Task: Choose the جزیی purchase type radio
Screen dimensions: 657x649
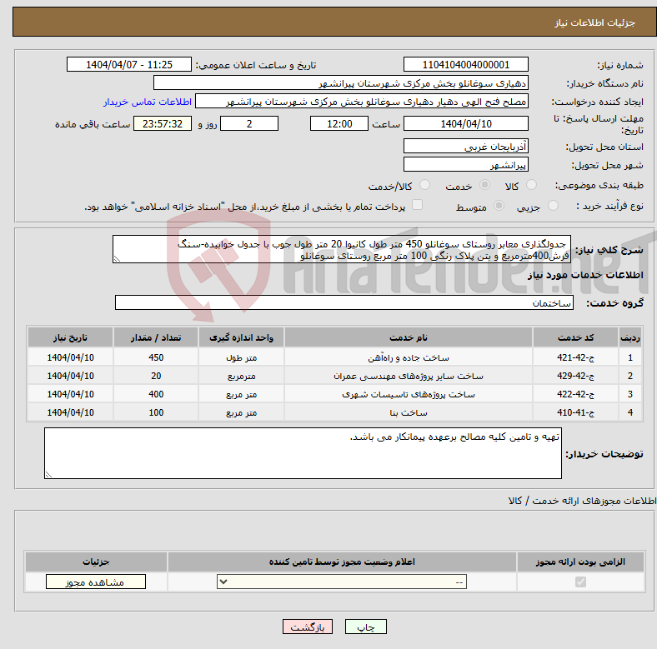Action: 553,205
